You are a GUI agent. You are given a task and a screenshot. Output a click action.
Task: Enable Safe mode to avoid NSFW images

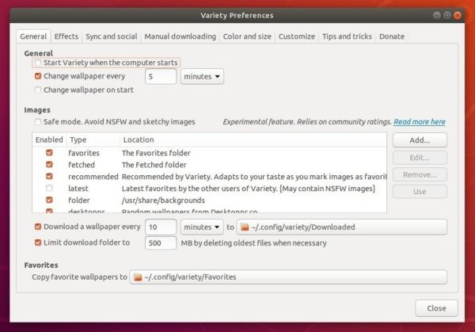coord(38,122)
